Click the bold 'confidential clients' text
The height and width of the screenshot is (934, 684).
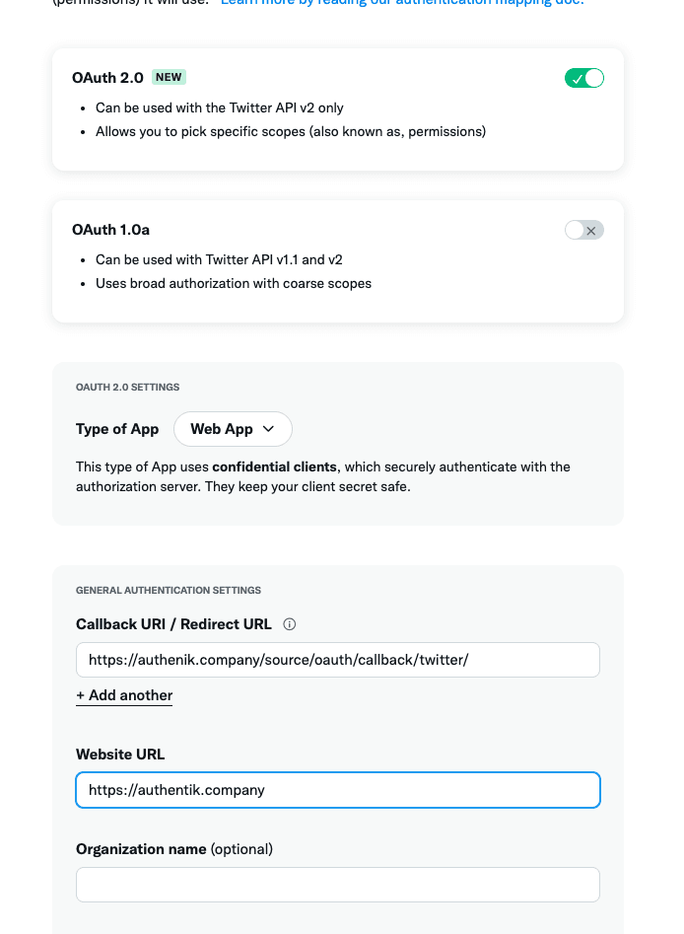point(275,467)
